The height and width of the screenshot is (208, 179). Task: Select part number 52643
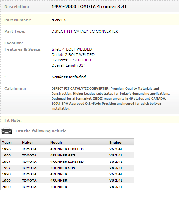pyautogui.click(x=58, y=20)
